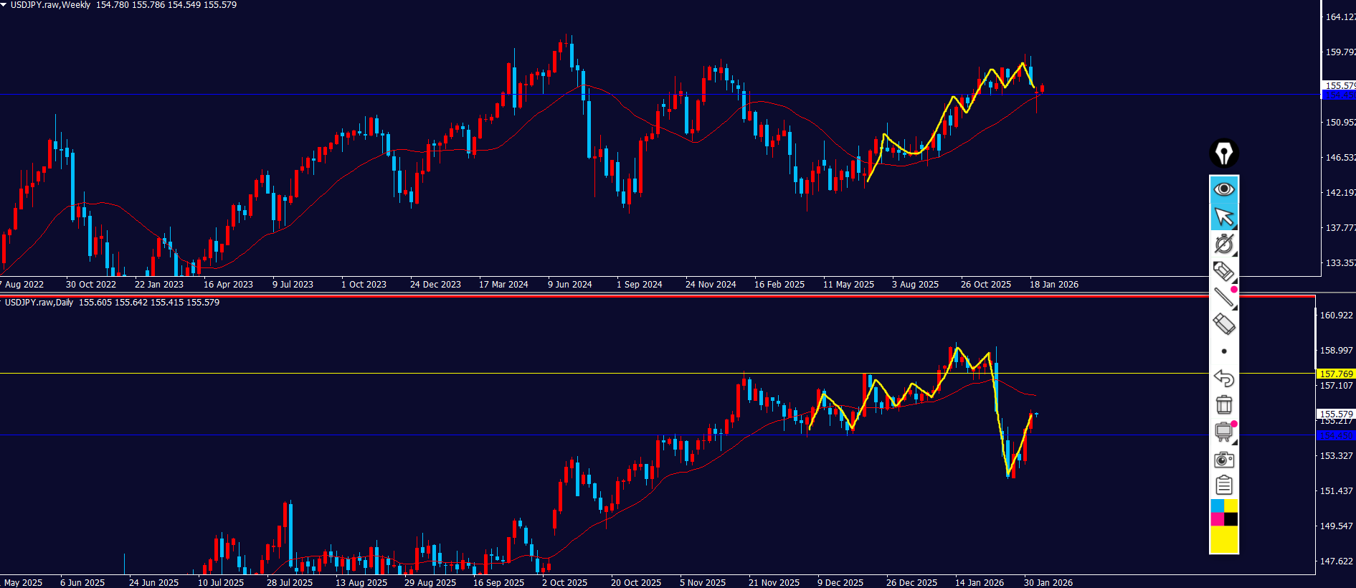Select the eraser tool
The height and width of the screenshot is (588, 1356).
pyautogui.click(x=1223, y=324)
